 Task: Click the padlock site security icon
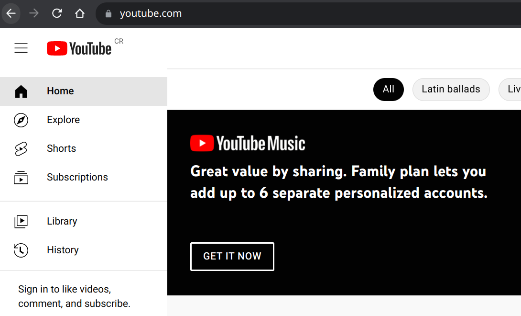(109, 14)
